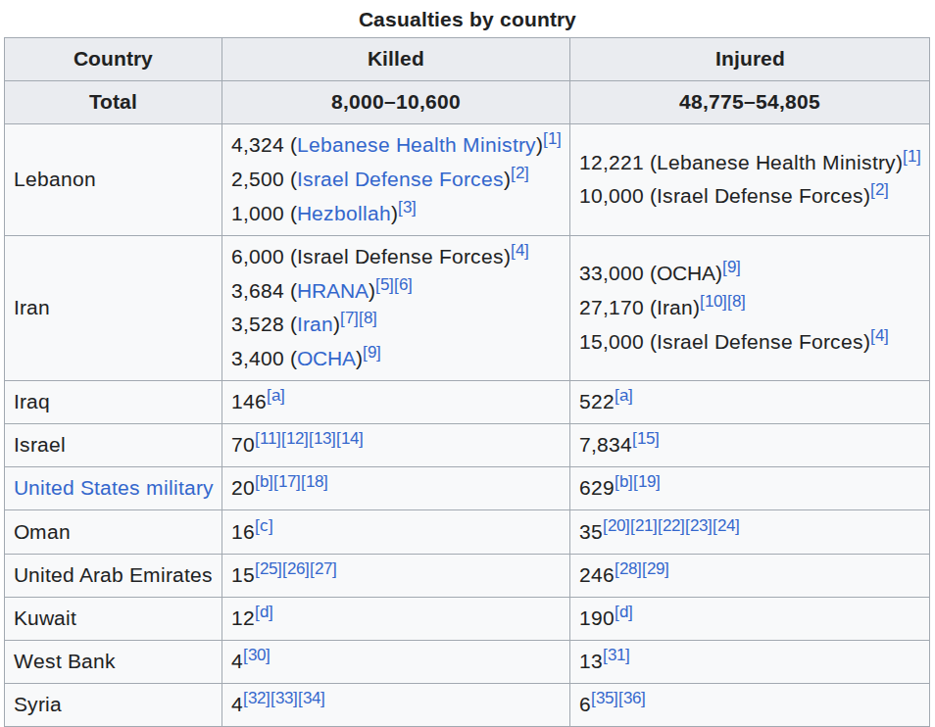Click footnote [d] next to Kuwait's 190

[623, 612]
